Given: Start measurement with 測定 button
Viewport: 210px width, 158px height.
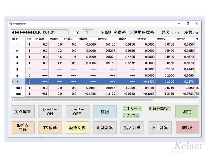Looking at the screenshot, I should click(187, 112).
